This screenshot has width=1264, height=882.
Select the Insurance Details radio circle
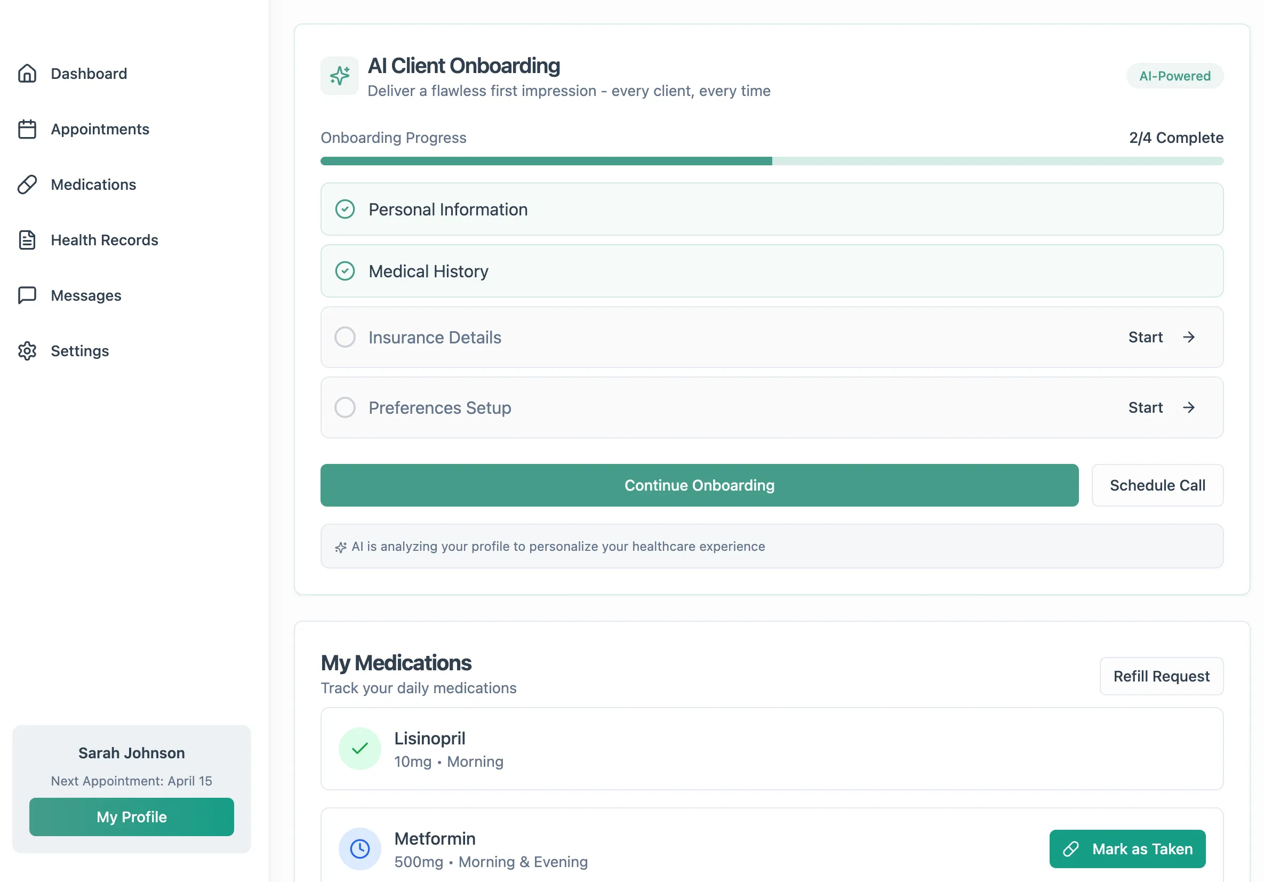tap(345, 337)
